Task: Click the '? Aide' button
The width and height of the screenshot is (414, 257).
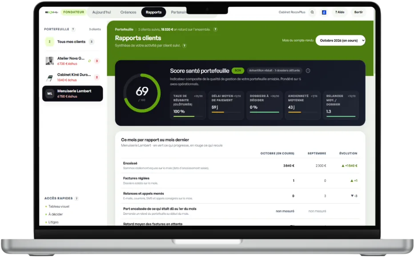Action: coord(340,12)
